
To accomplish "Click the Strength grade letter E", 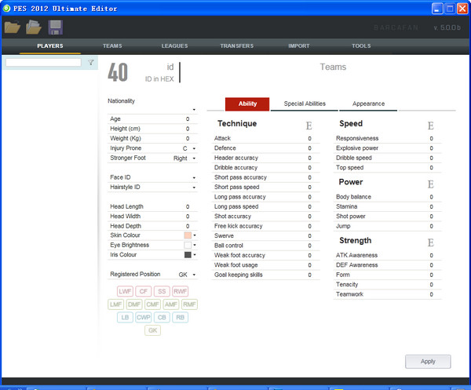I will point(430,242).
